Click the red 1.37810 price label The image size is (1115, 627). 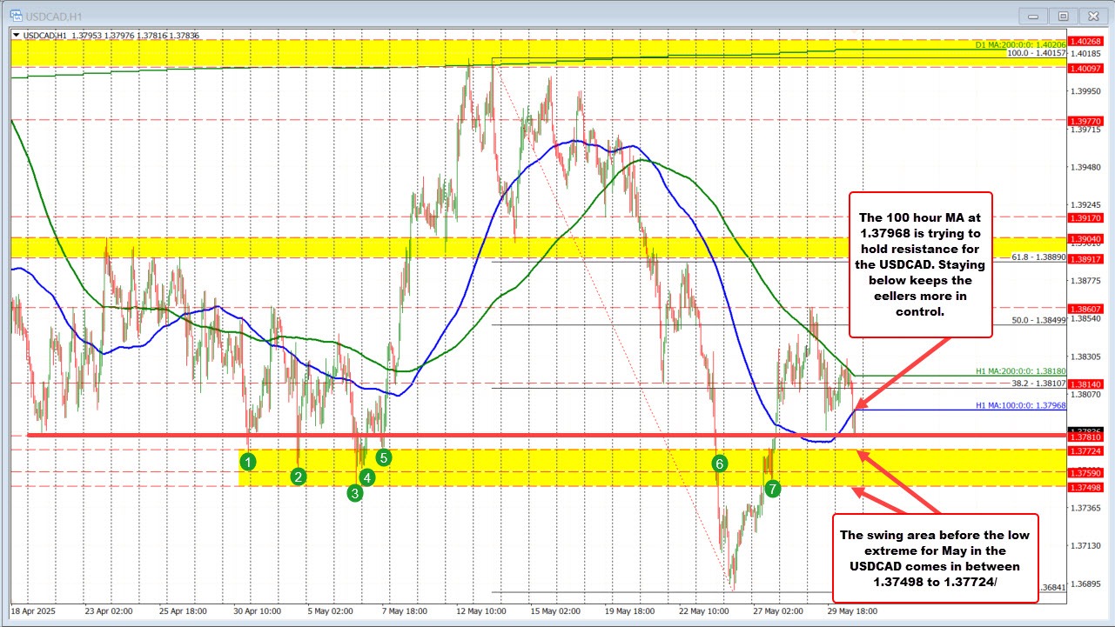click(x=1085, y=437)
